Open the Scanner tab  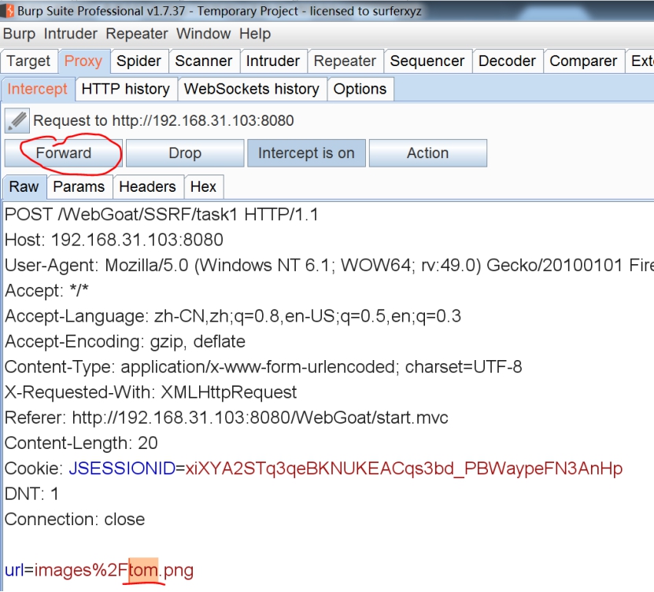(204, 61)
